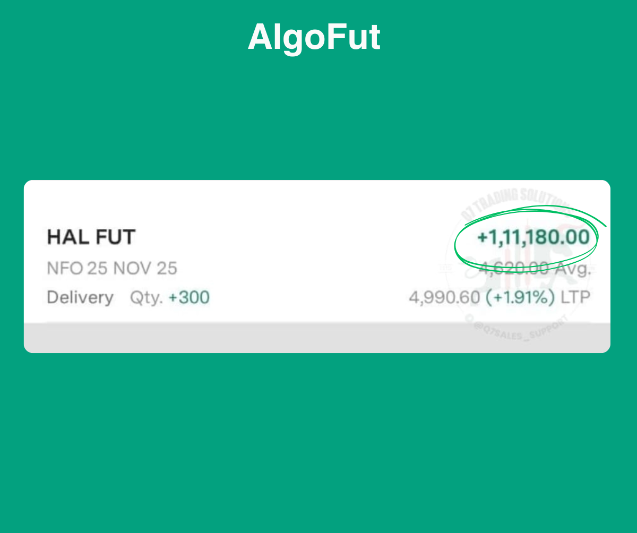Click the (+1.91%) percentage change
Screen dimensions: 637x533
coord(520,298)
